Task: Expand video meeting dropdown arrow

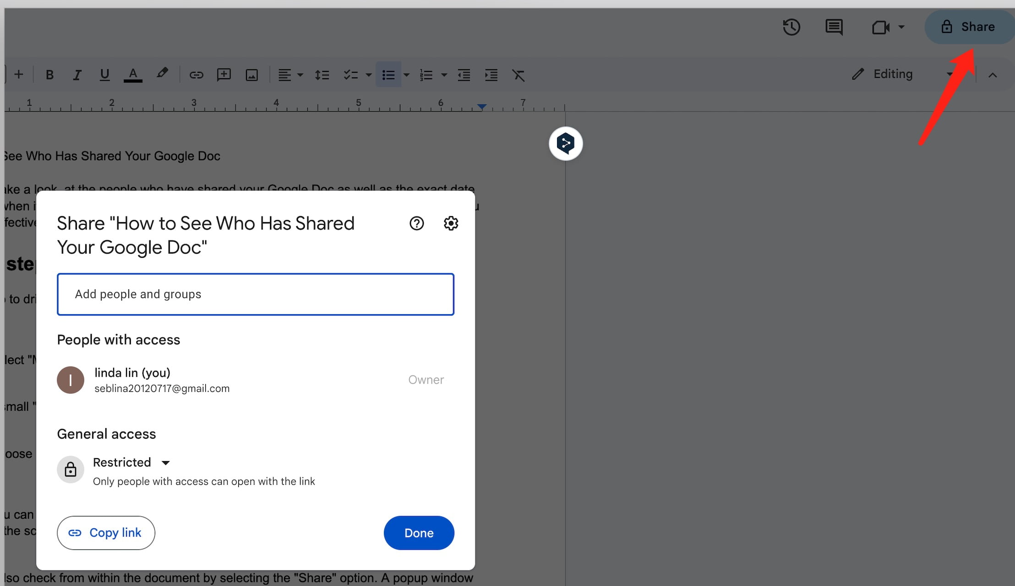Action: 901,27
